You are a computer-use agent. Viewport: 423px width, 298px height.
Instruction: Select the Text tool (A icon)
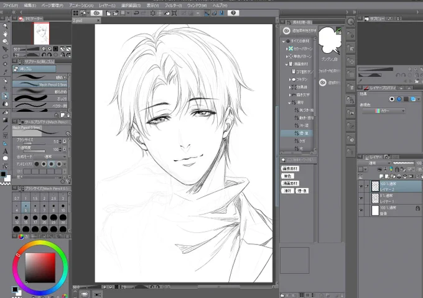[x=5, y=151]
